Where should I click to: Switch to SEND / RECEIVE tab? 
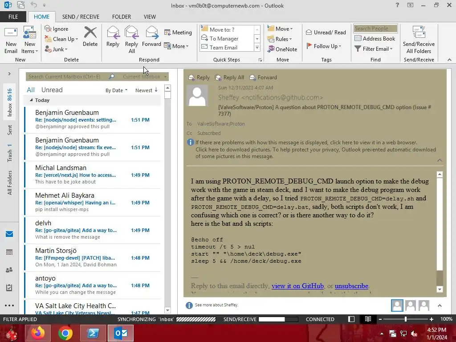pos(81,17)
